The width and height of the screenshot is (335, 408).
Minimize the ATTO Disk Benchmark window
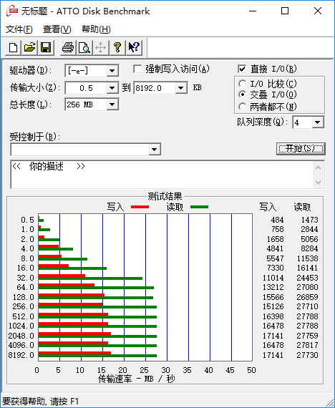(x=253, y=11)
